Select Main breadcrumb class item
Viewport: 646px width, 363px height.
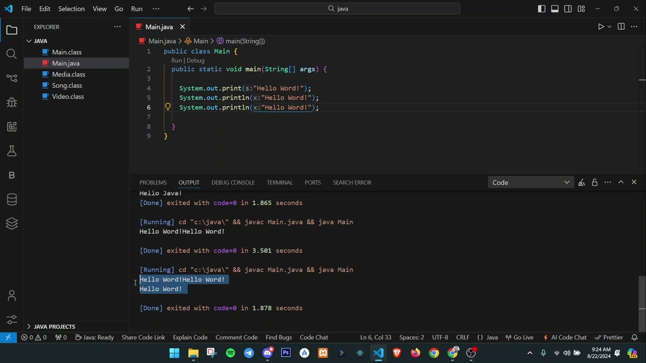[x=196, y=41]
